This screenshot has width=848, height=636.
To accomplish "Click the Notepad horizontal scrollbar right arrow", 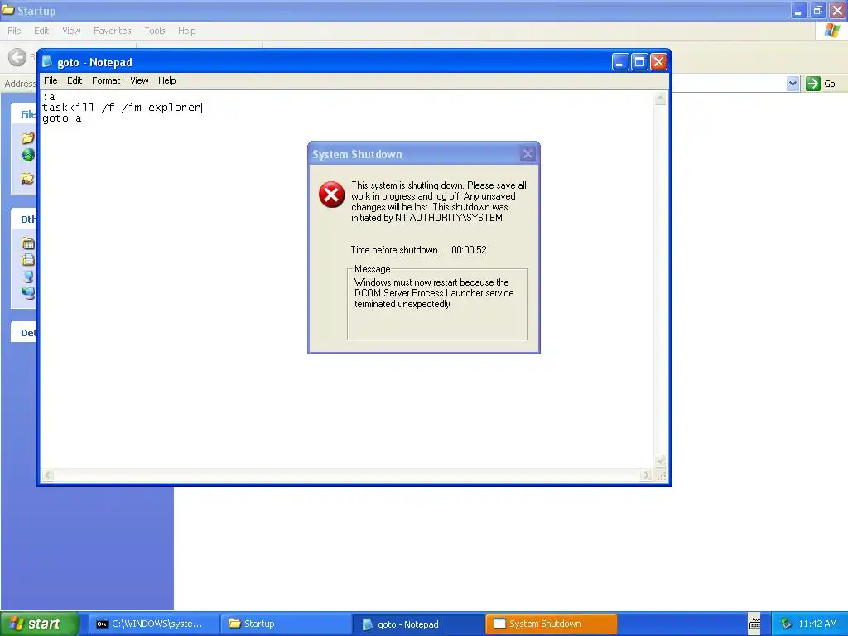I will pyautogui.click(x=646, y=475).
